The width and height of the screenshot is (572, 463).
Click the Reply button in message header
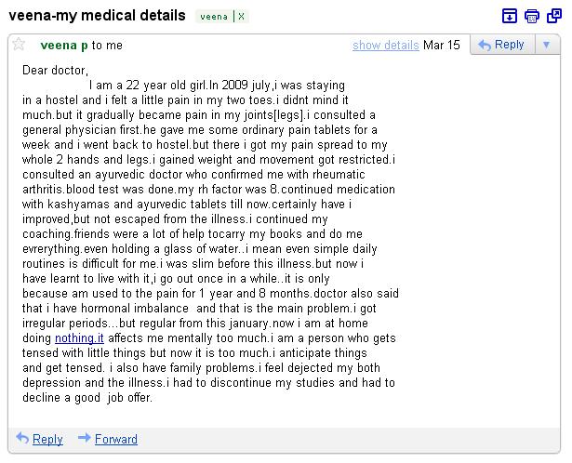coord(500,45)
